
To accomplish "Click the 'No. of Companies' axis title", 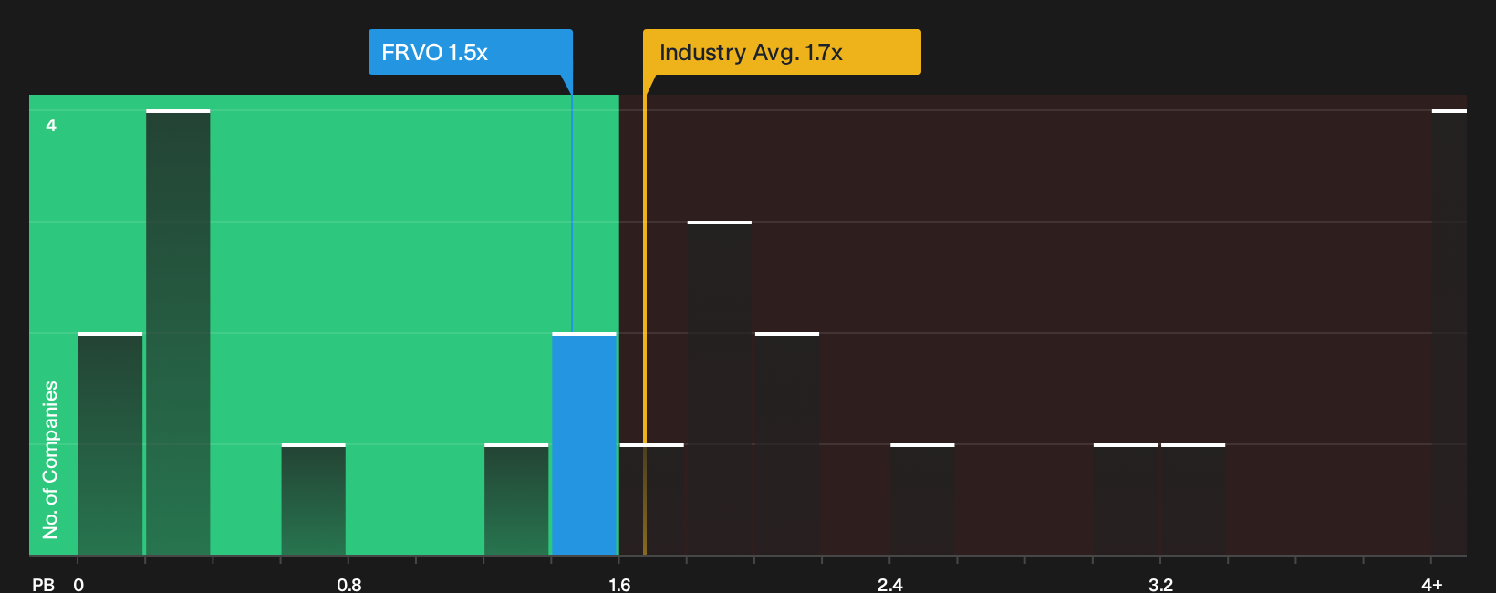I will [50, 460].
